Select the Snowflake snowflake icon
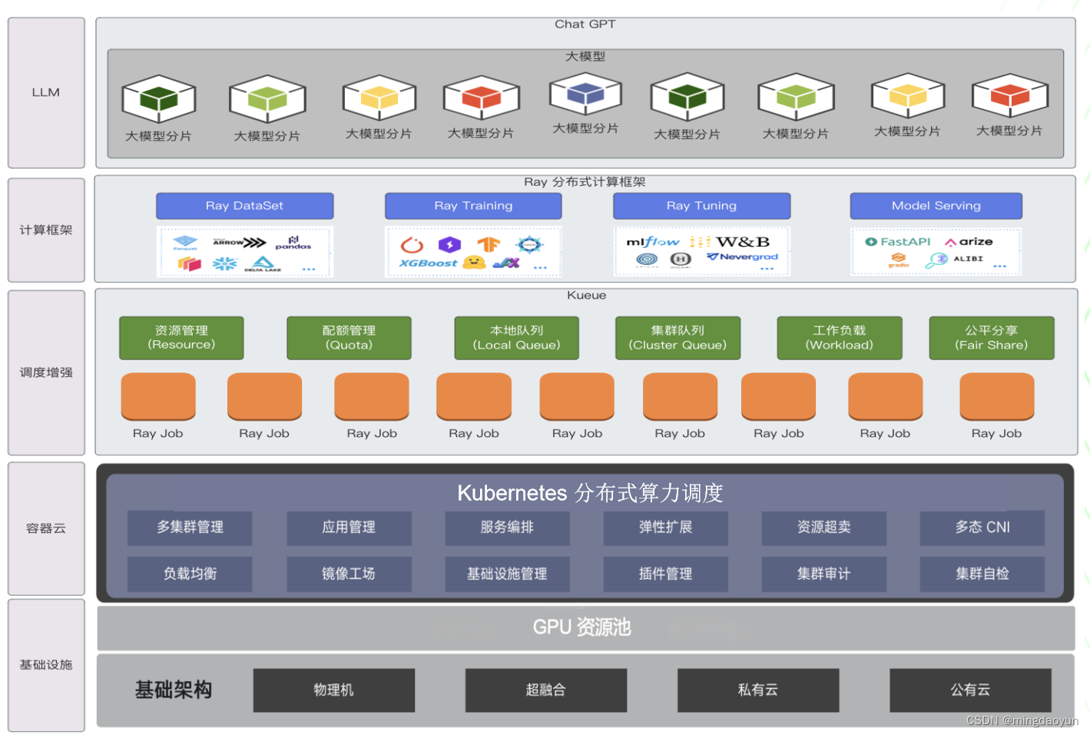 (224, 264)
